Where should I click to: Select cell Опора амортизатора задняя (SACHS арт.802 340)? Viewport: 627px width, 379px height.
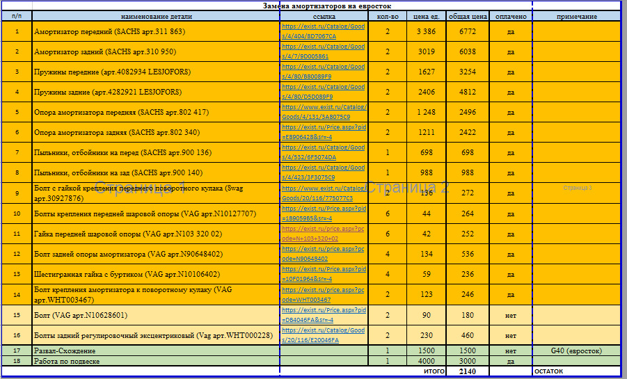pos(156,132)
